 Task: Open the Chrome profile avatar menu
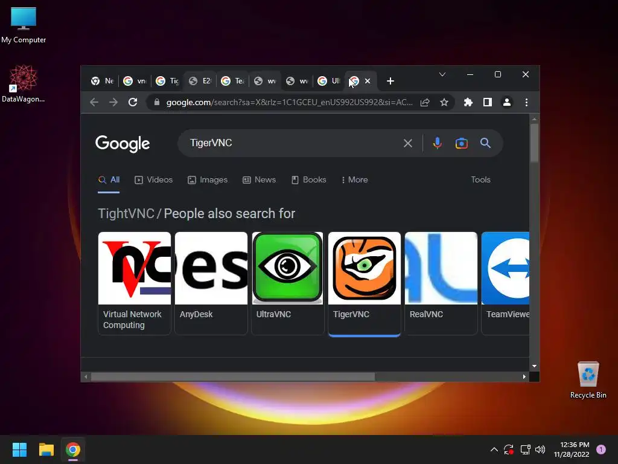click(x=507, y=102)
